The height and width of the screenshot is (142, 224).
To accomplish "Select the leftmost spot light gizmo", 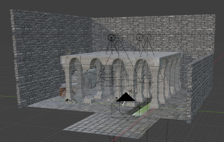I will [111, 38].
